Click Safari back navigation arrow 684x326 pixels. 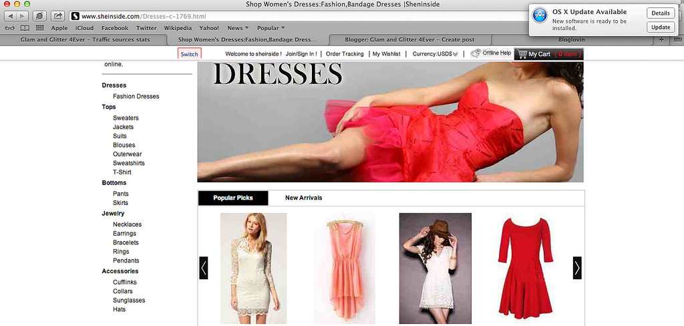click(x=11, y=16)
